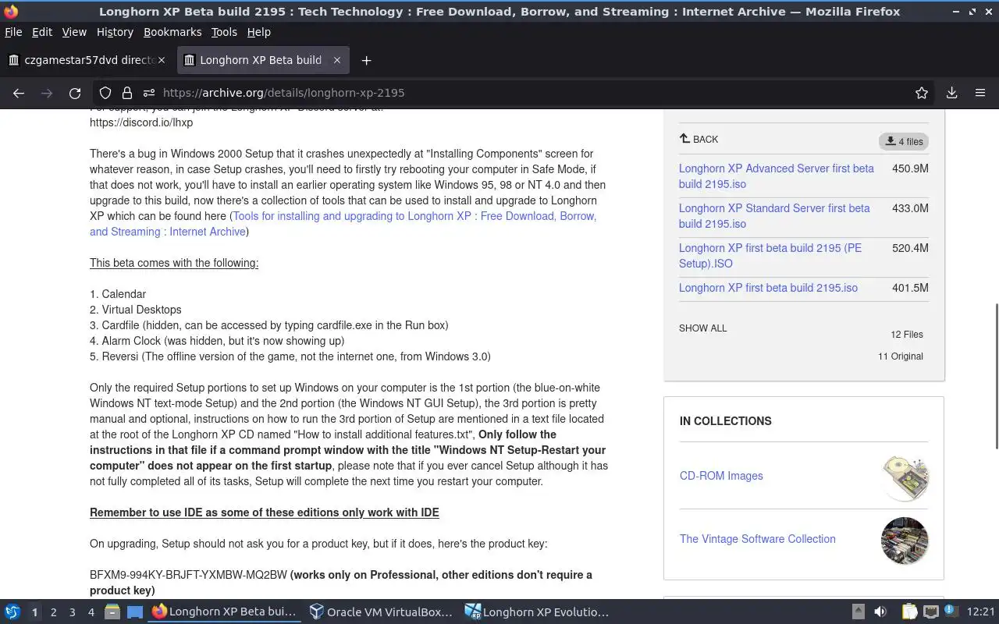Viewport: 999px width, 624px height.
Task: Open the File menu
Action: click(x=13, y=32)
